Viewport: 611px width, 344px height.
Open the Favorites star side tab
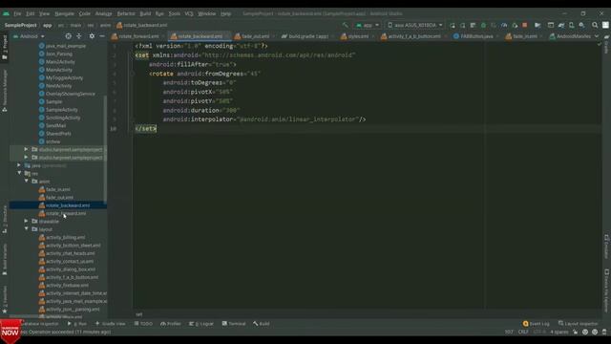click(x=5, y=299)
